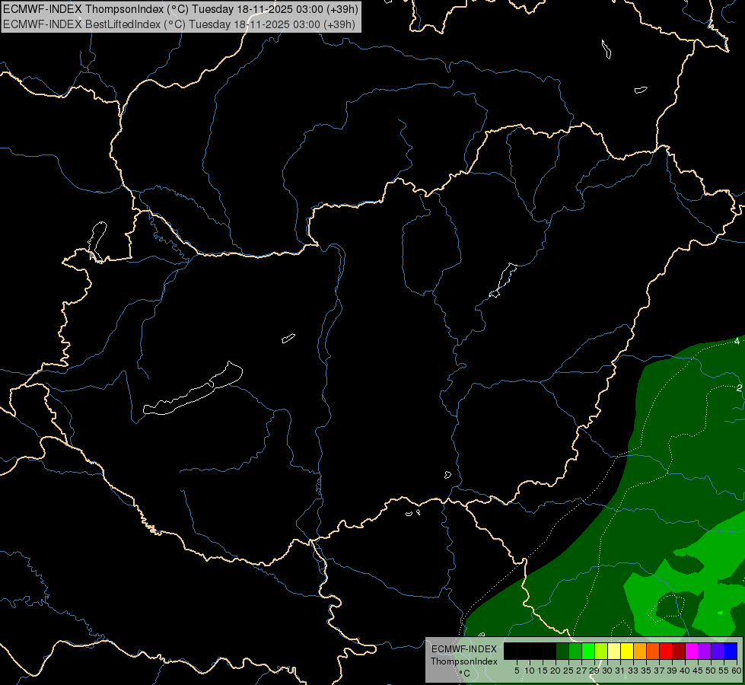Viewport: 745px width, 685px height.
Task: Click the contour label 4 on the map
Action: pos(737,341)
